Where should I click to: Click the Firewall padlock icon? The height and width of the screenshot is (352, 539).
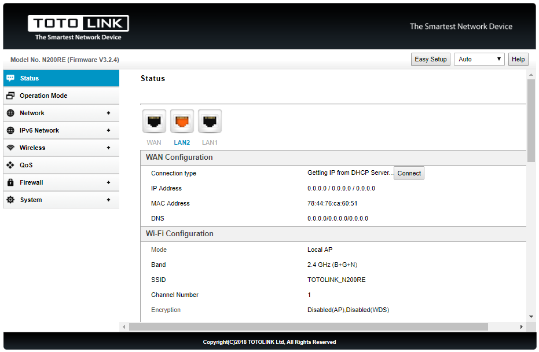[10, 182]
